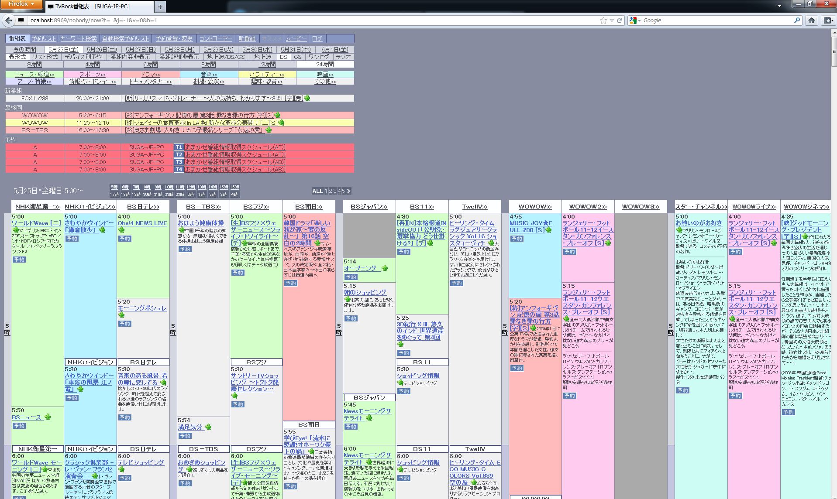The width and height of the screenshot is (837, 499).
Task: Click the Google search magnifier icon
Action: pos(797,20)
